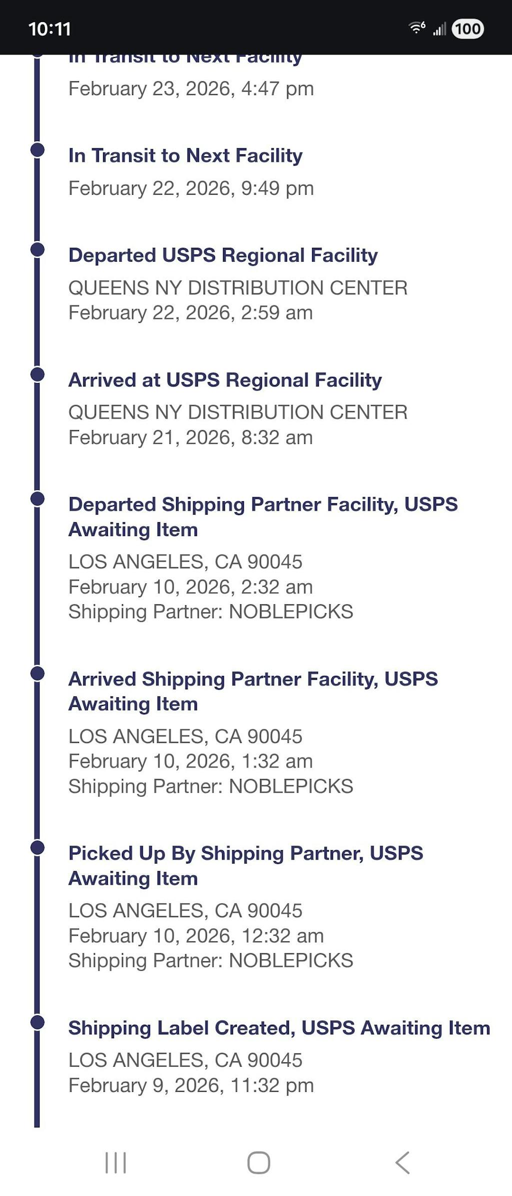
Task: Tap the 10:11 clock in status bar
Action: click(x=49, y=29)
